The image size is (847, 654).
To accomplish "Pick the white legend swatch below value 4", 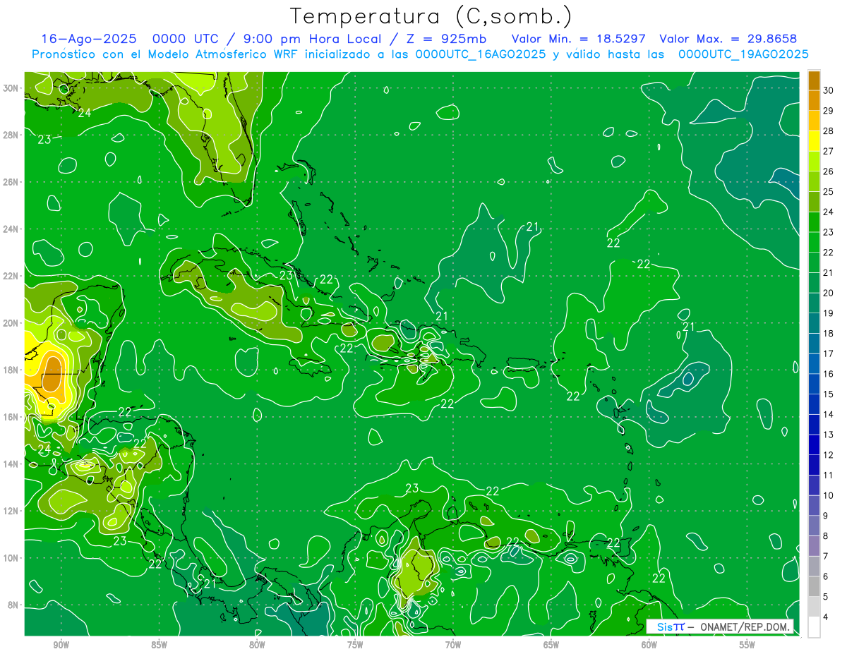I will 814,627.
